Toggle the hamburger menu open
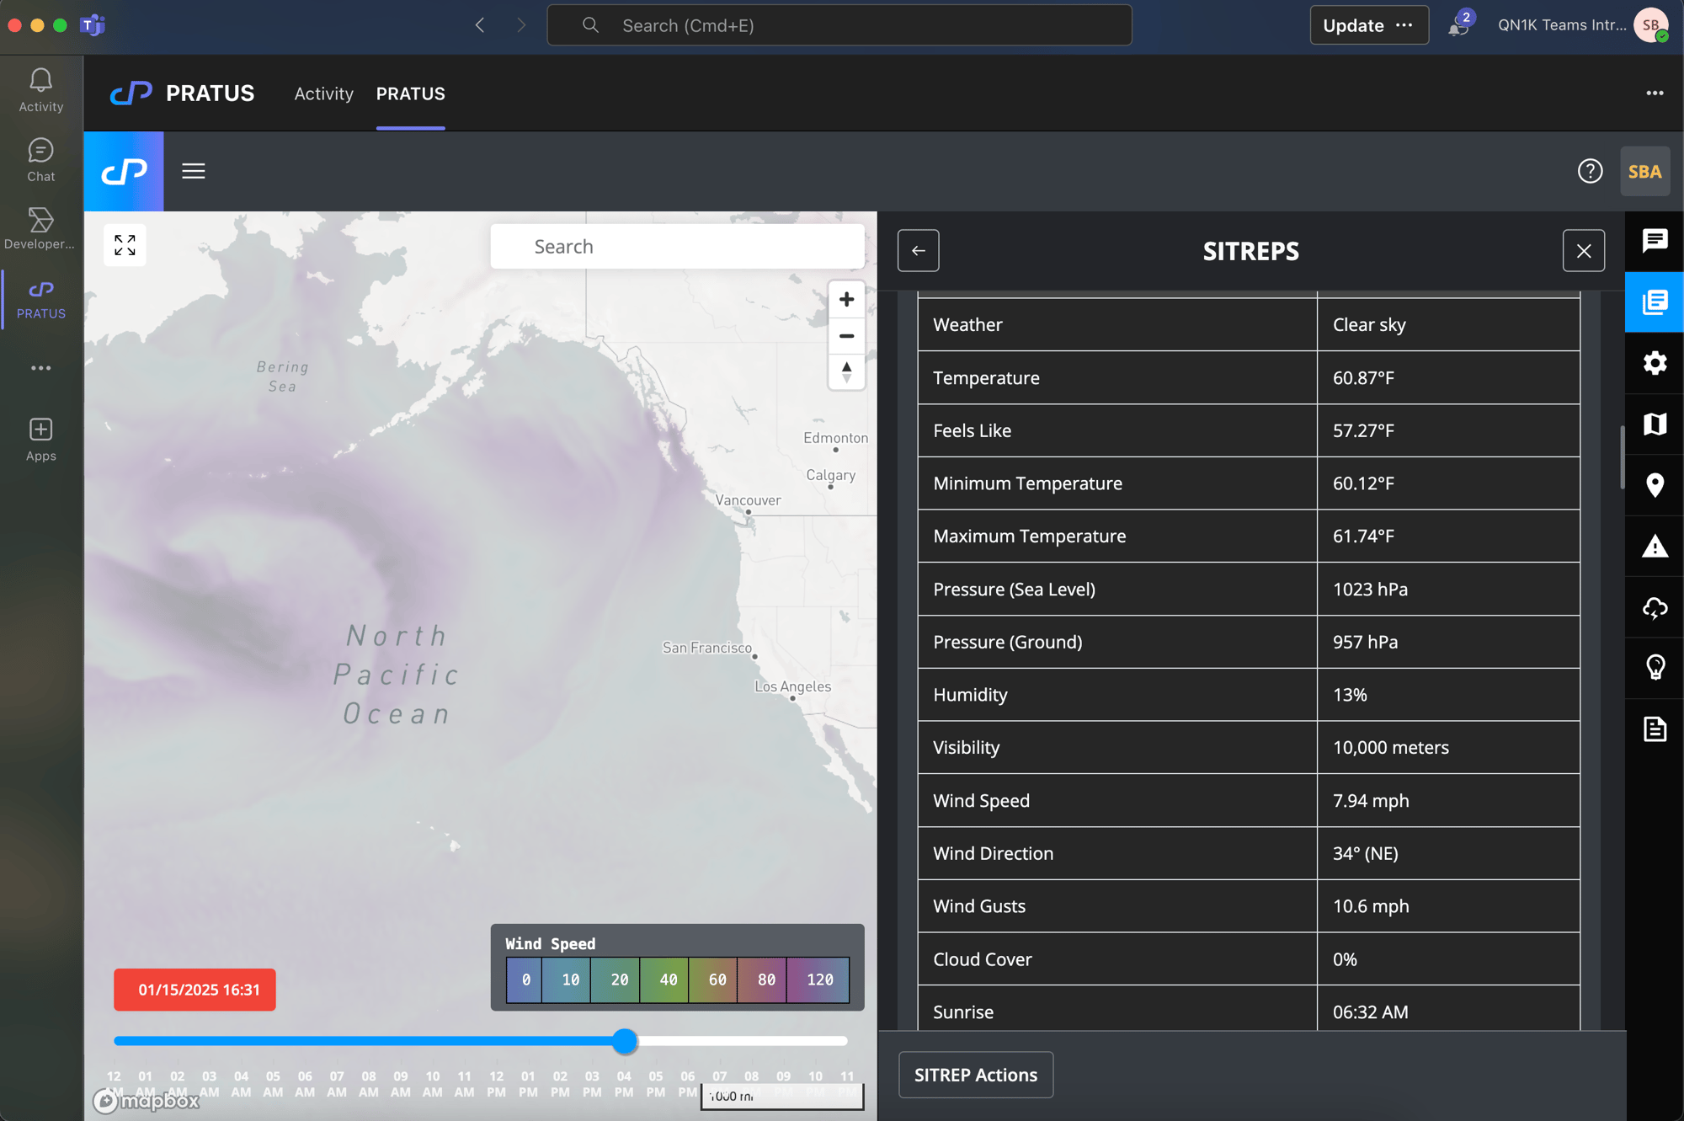 pyautogui.click(x=193, y=170)
